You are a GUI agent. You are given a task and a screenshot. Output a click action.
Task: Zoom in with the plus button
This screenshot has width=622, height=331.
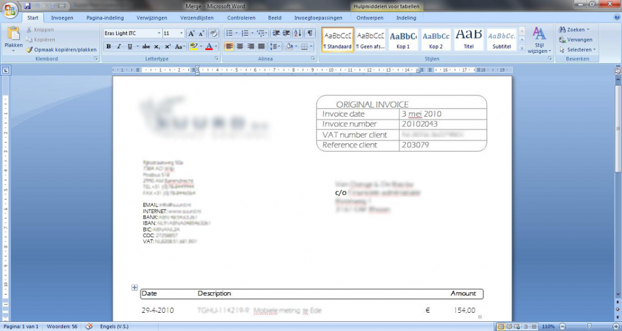(616, 327)
